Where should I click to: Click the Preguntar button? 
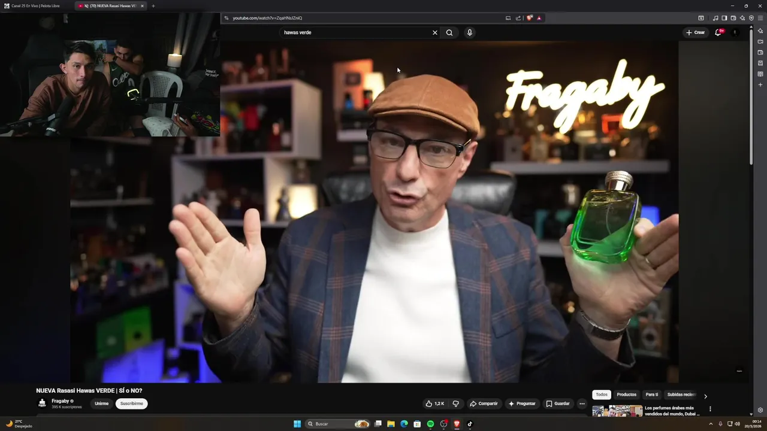pos(522,403)
